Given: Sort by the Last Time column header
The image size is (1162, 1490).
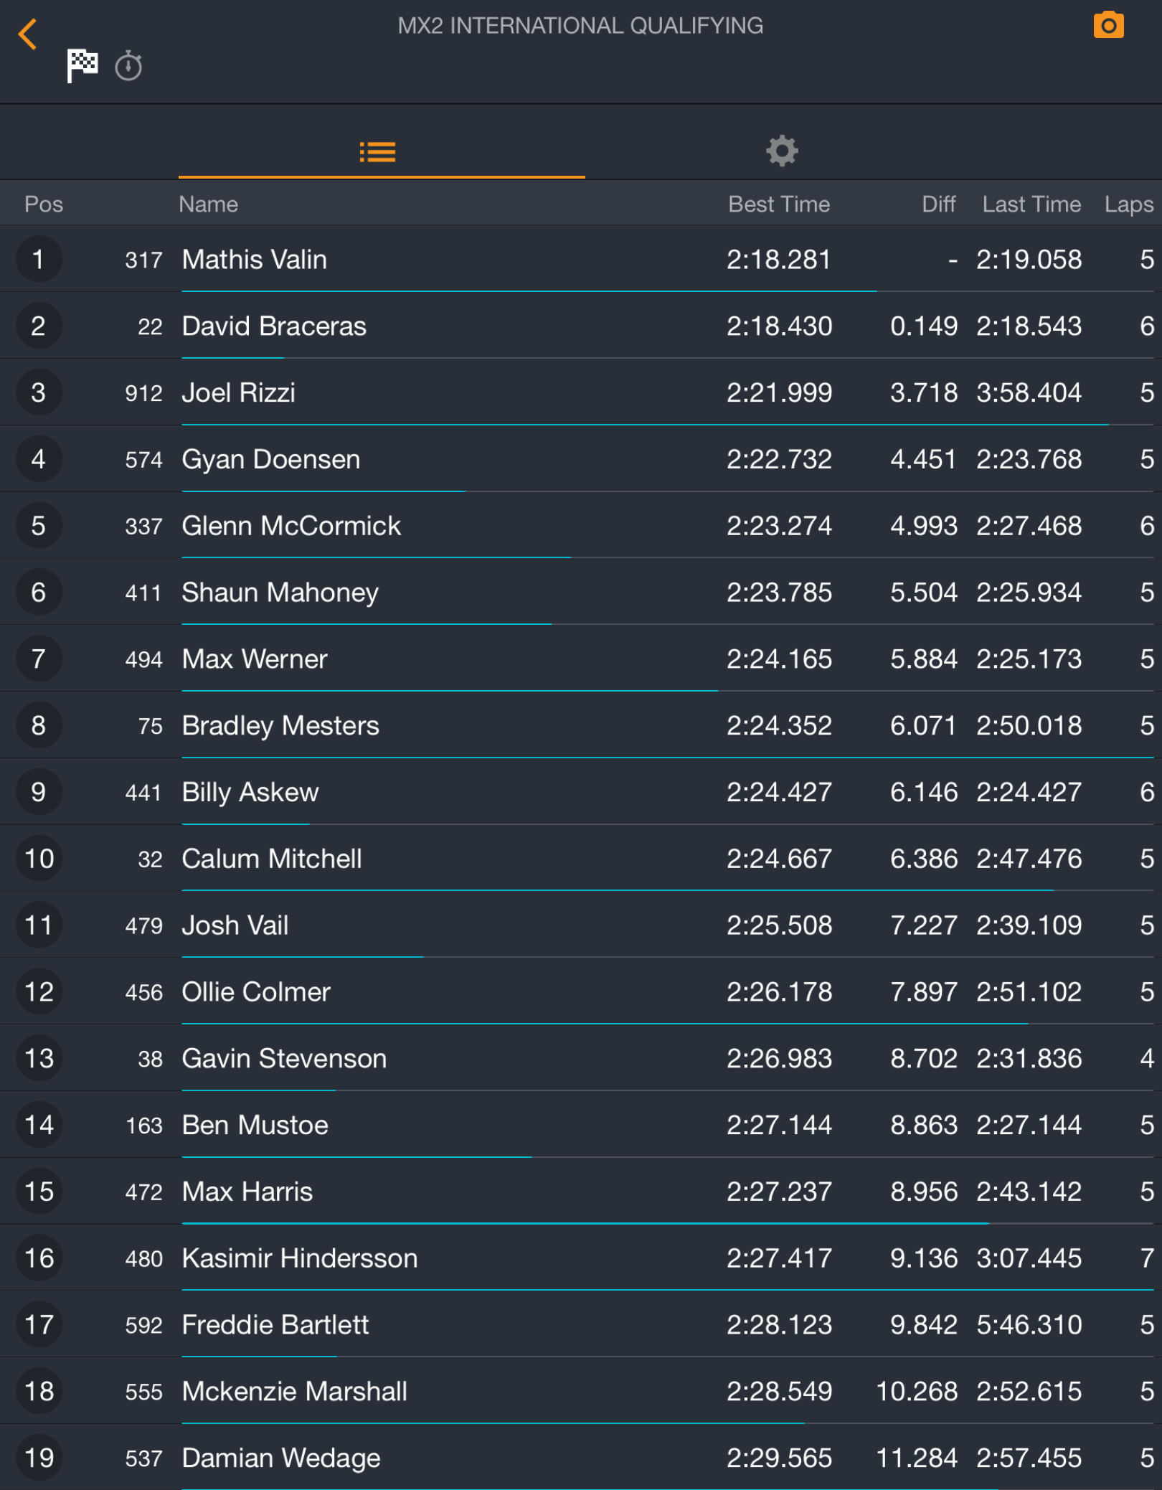Looking at the screenshot, I should (1031, 204).
